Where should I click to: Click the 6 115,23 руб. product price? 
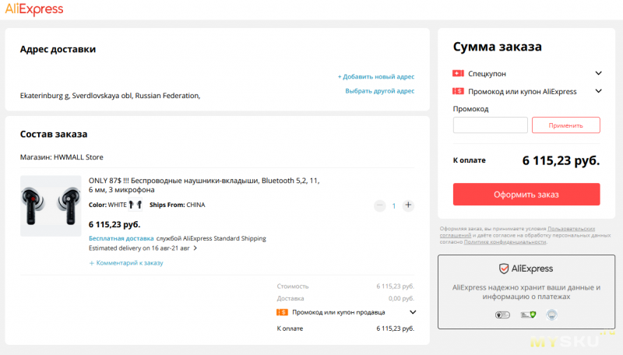[114, 224]
